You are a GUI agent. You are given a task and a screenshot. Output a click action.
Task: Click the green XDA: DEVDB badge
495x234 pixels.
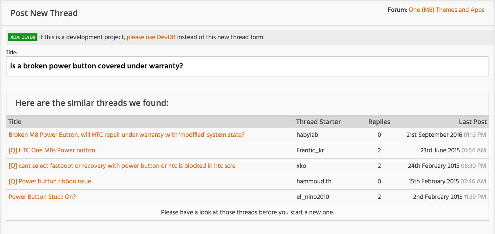click(x=23, y=37)
